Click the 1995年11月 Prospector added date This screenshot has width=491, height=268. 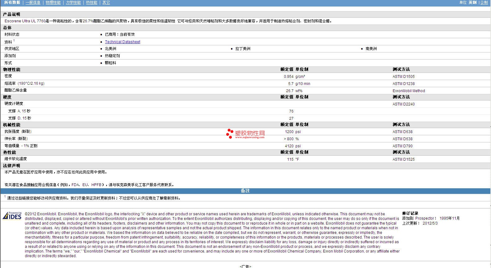449,218
